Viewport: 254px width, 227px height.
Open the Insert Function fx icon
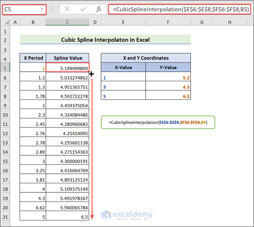[99, 9]
